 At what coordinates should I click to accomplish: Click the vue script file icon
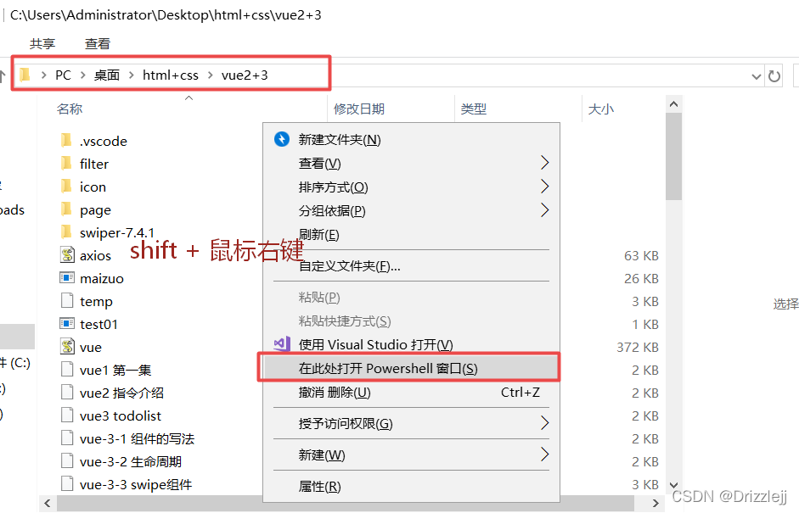[67, 346]
